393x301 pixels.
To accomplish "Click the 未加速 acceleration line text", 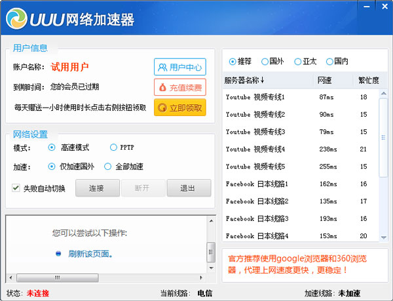I will (x=349, y=293).
